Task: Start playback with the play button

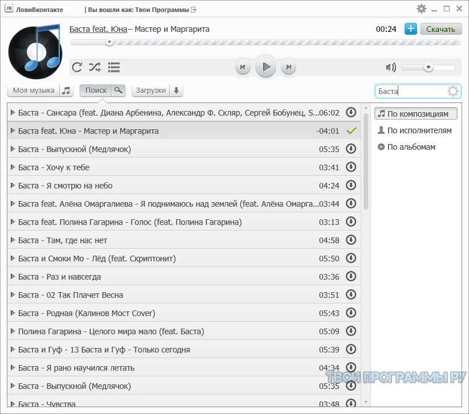Action: pyautogui.click(x=266, y=67)
